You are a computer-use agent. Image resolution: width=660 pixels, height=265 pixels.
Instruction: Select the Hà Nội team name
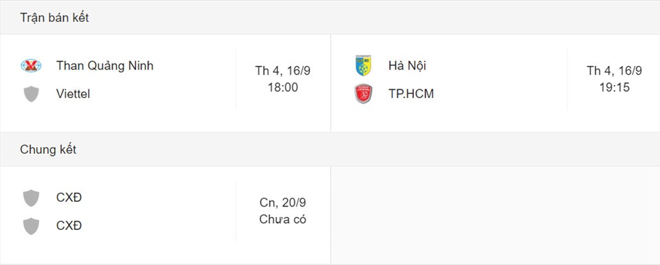click(x=408, y=66)
